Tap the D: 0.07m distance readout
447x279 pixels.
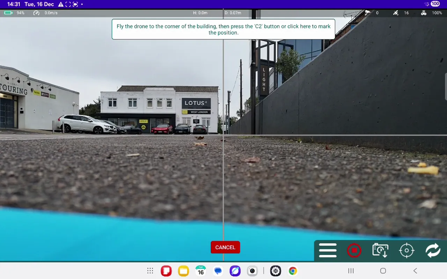233,13
